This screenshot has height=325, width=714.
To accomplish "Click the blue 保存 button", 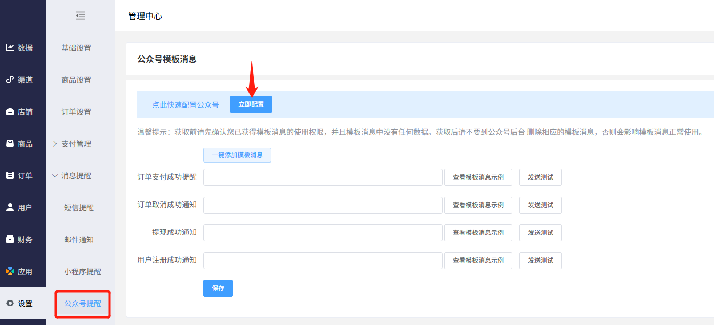I will pyautogui.click(x=218, y=288).
